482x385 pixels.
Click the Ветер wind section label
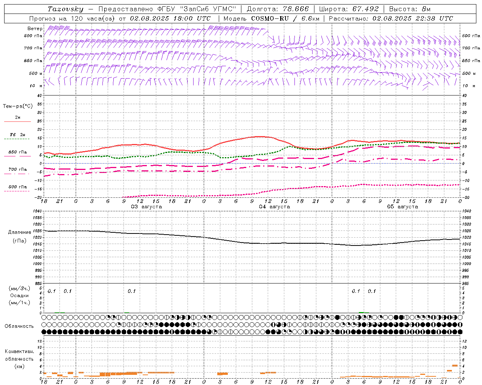point(35,29)
